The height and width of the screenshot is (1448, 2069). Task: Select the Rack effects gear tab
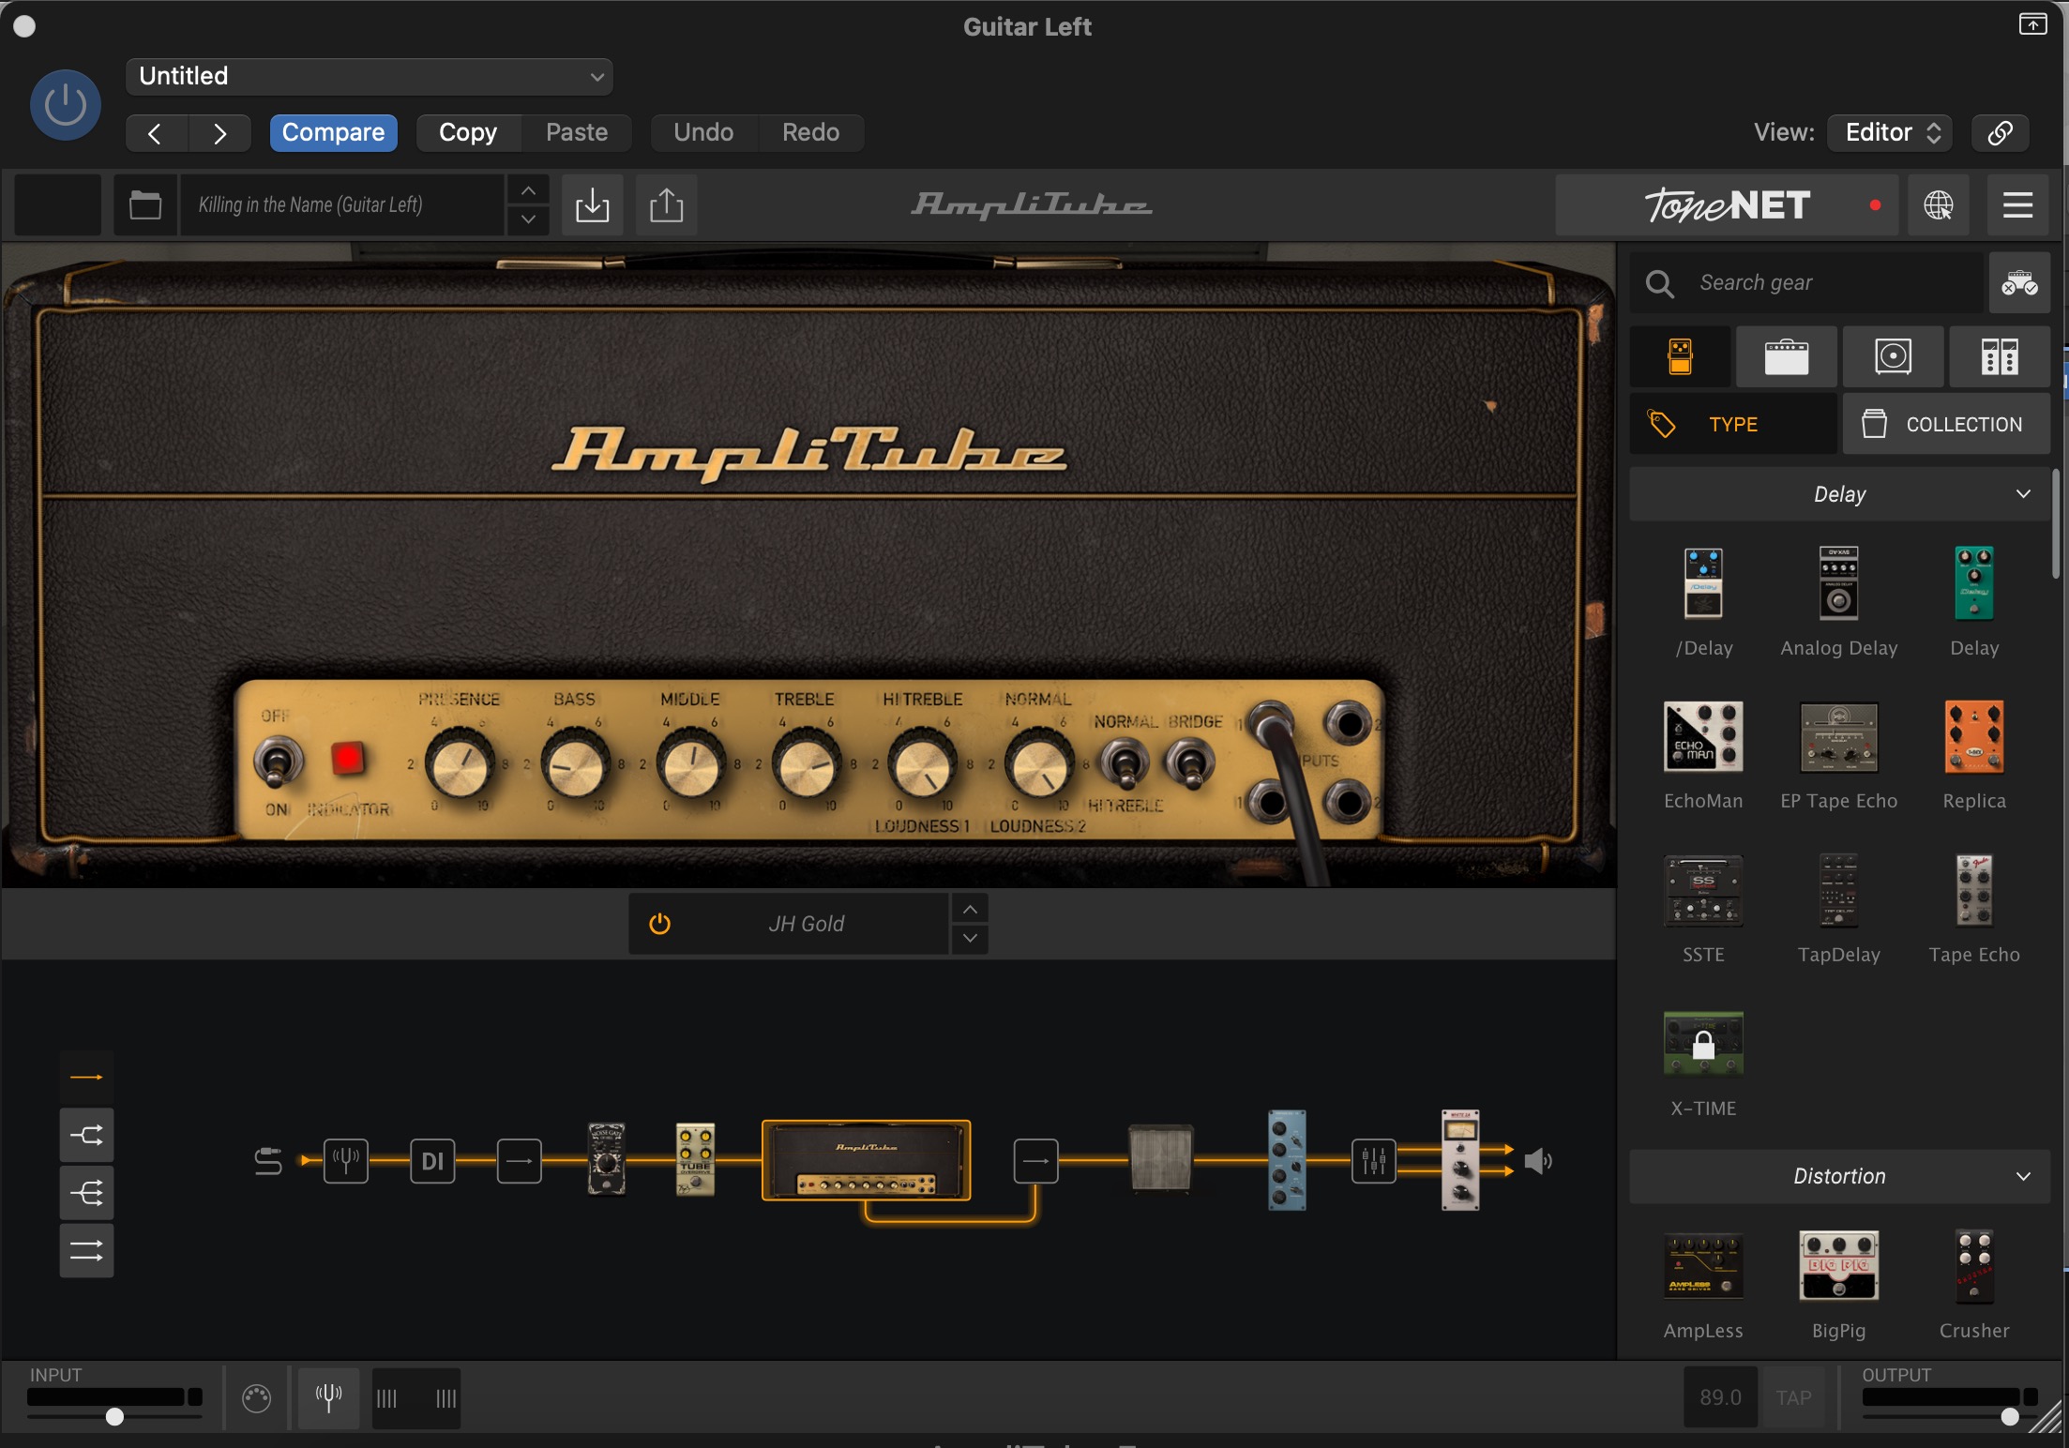(2000, 356)
